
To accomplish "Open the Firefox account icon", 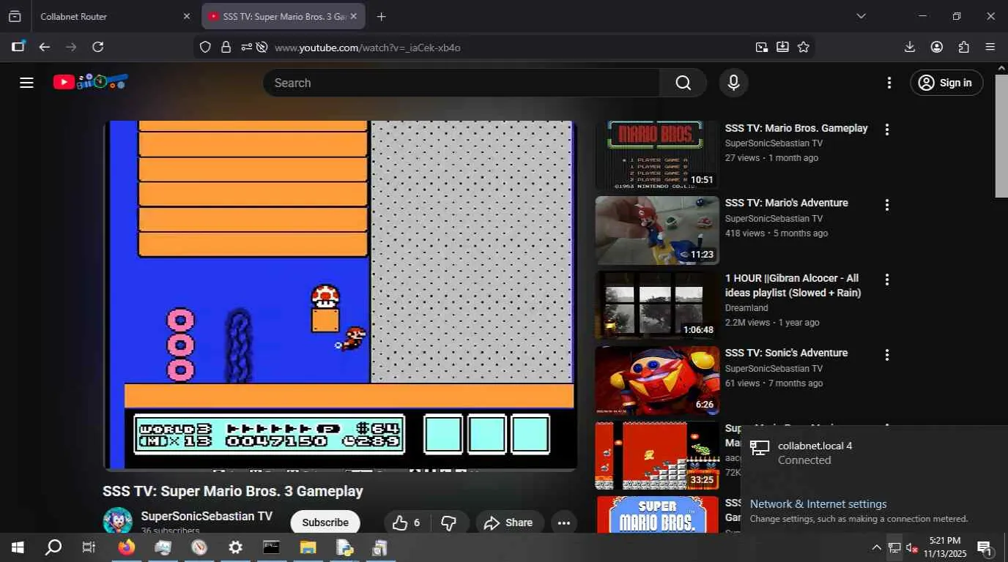I will coord(937,47).
